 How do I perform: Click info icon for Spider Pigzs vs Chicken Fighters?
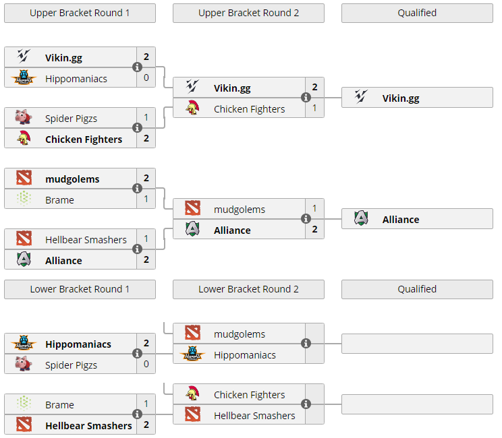138,128
